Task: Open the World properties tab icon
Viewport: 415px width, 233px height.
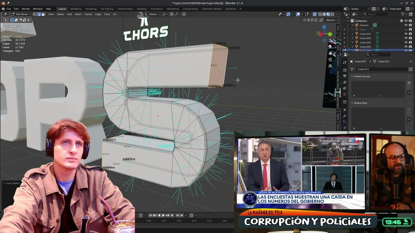Action: 345,94
